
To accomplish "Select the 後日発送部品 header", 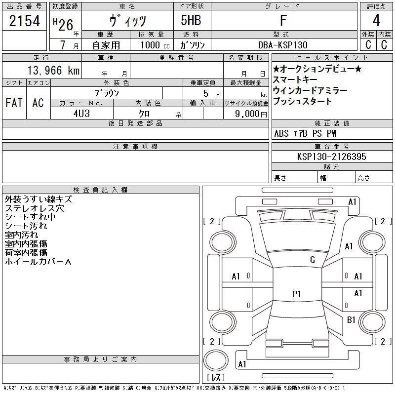I will (135, 123).
